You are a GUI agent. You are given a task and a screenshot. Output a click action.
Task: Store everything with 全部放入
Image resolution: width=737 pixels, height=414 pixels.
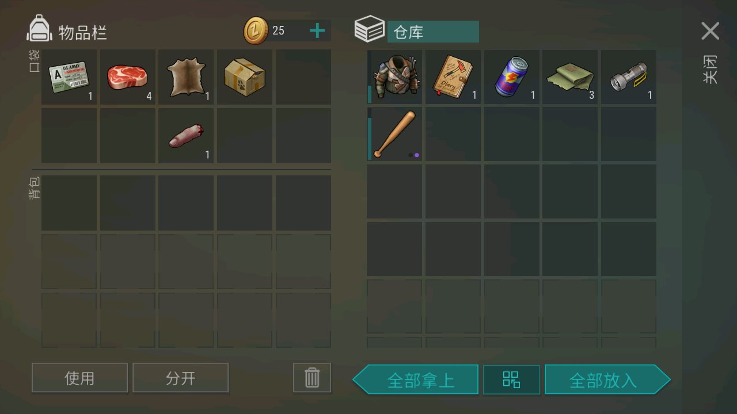[608, 379]
